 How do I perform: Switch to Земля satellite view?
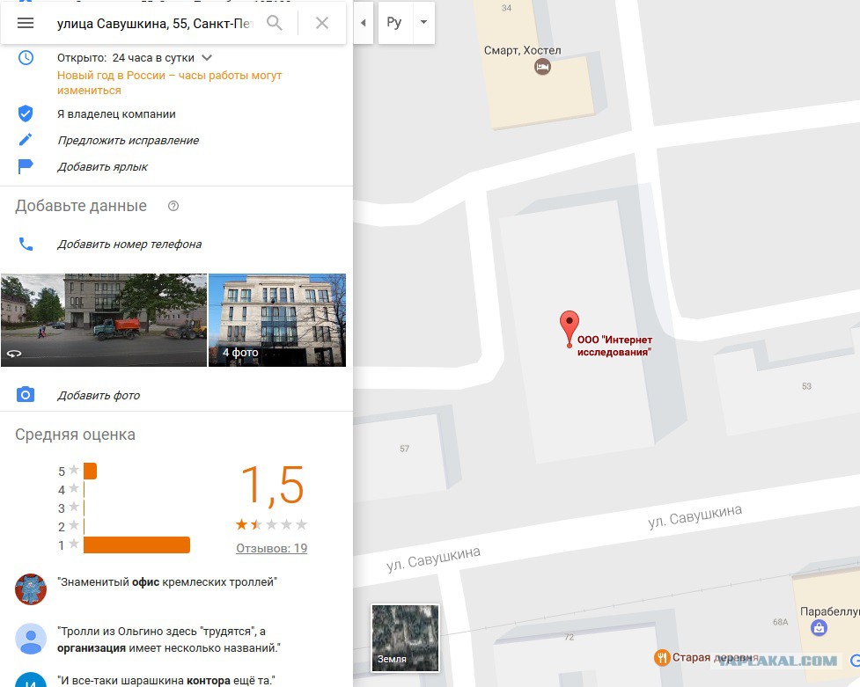coord(405,638)
